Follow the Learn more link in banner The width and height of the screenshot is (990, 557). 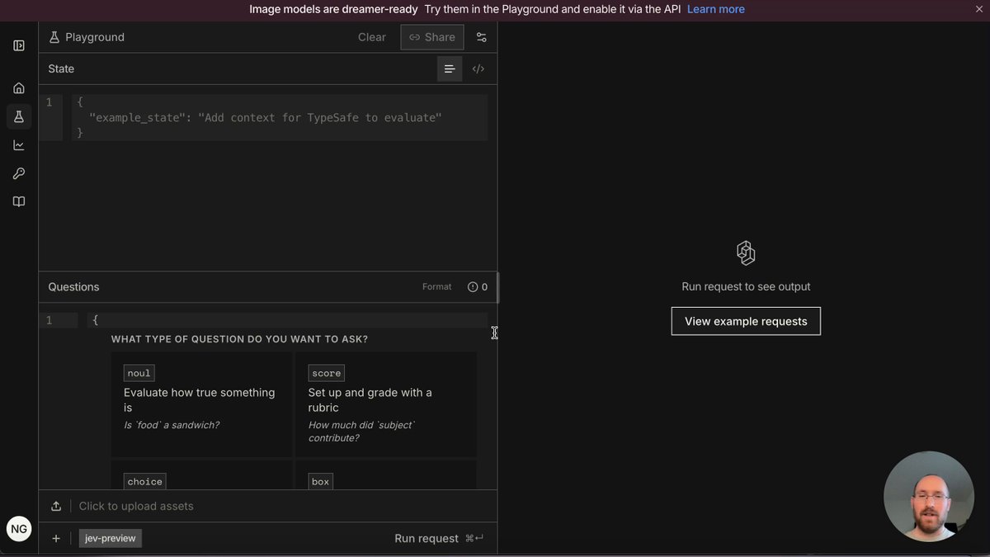click(716, 9)
